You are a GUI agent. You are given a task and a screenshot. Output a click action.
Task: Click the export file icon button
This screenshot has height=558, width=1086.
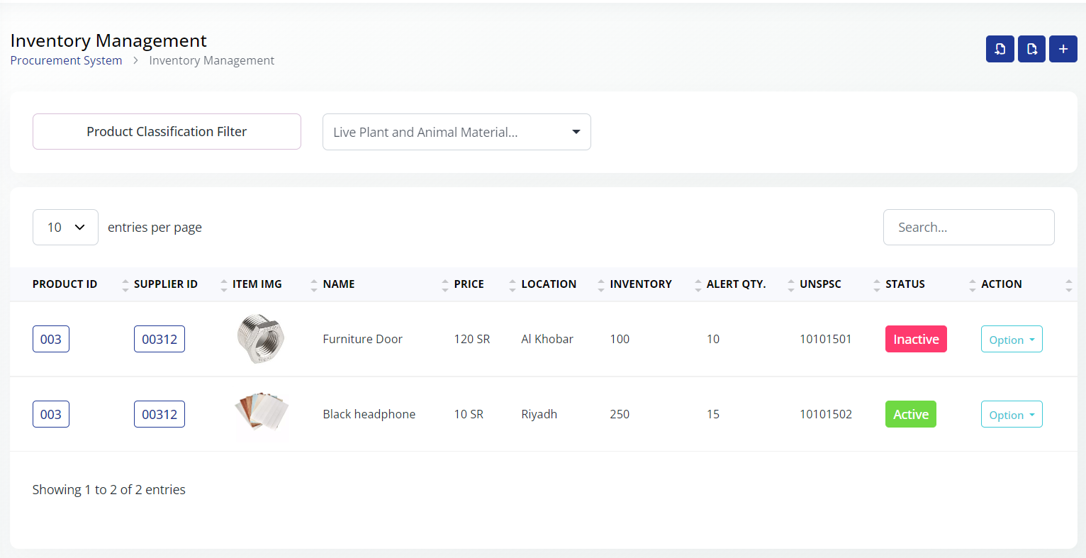click(x=1031, y=49)
